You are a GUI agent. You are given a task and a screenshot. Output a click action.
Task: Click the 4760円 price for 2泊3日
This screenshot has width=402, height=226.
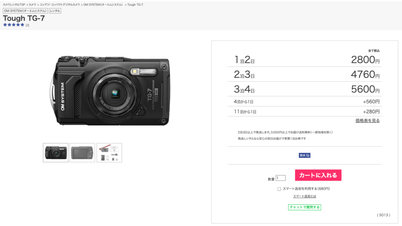[365, 74]
